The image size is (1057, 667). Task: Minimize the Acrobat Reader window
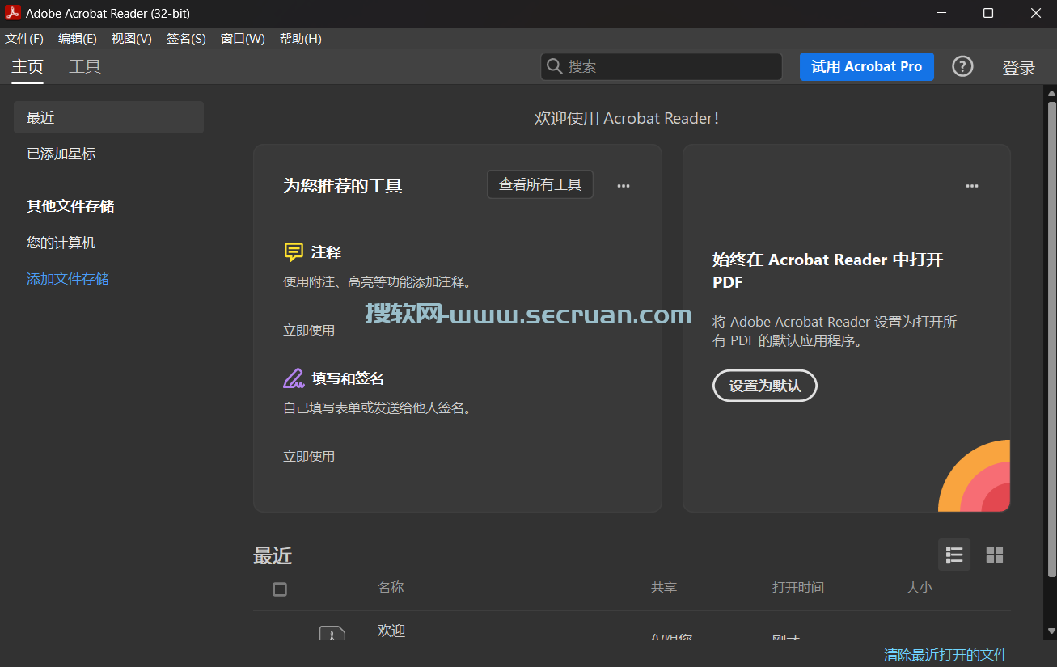pyautogui.click(x=941, y=13)
